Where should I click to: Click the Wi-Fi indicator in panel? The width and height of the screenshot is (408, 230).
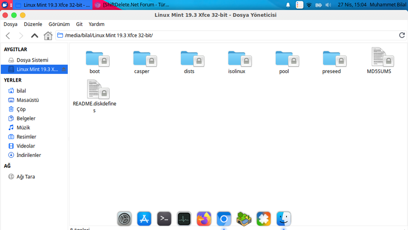point(309,5)
